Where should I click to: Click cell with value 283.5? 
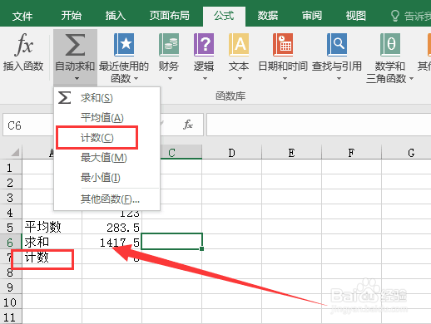112,227
